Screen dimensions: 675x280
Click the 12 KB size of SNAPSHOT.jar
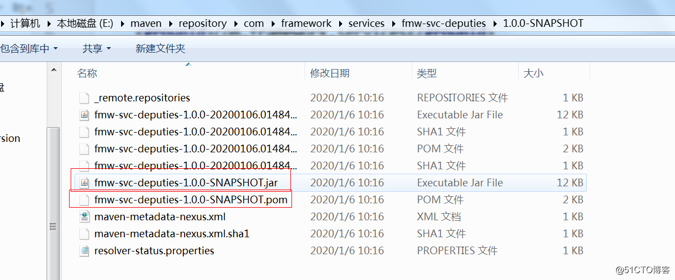click(570, 183)
